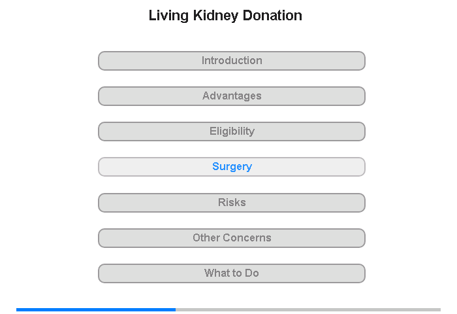The width and height of the screenshot is (457, 314).
Task: Open the Introduction section
Action: click(x=232, y=61)
